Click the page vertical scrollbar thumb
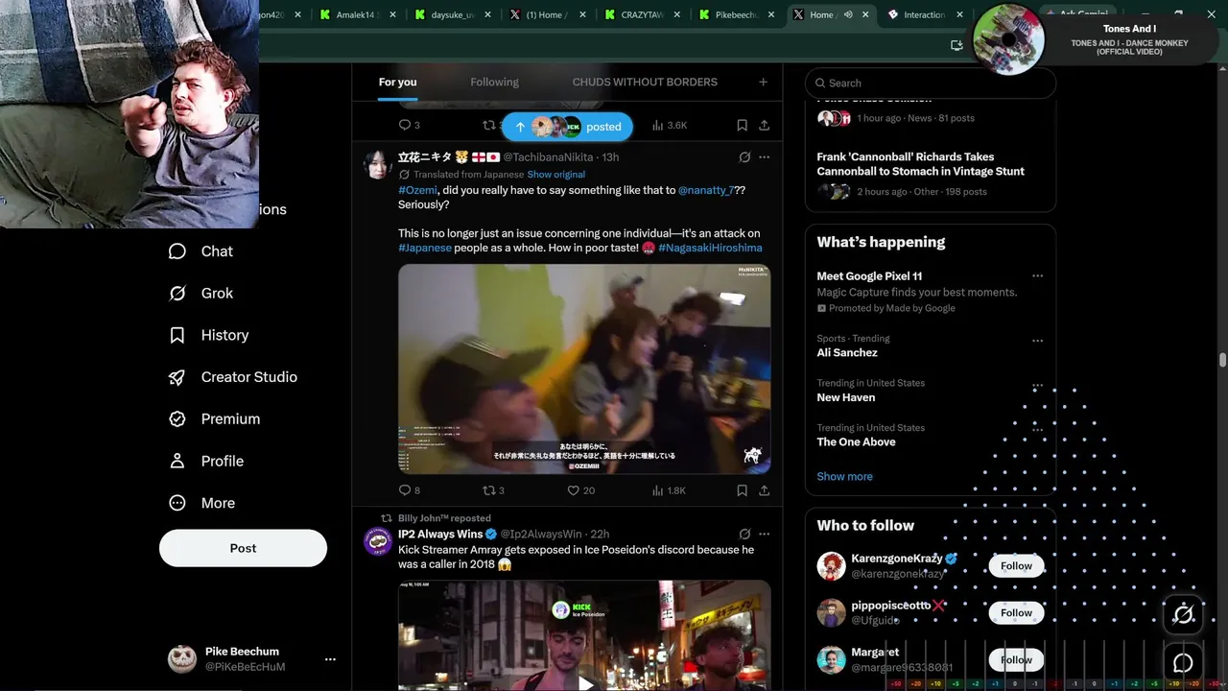 pos(1222,360)
